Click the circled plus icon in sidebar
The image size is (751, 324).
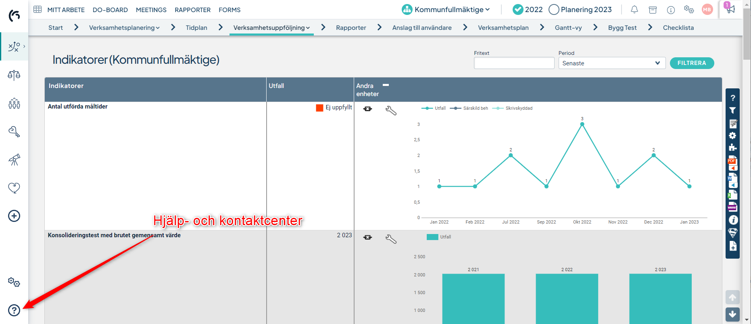tap(14, 216)
